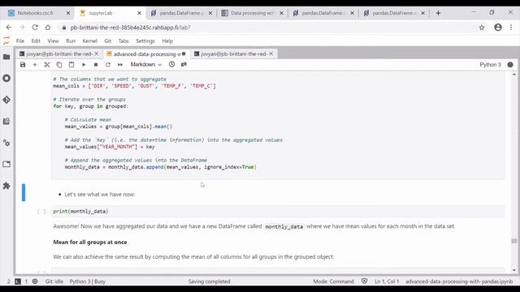Click the terminal count icon in status bar
Screen dimensions: 520x292
[x=18, y=281]
